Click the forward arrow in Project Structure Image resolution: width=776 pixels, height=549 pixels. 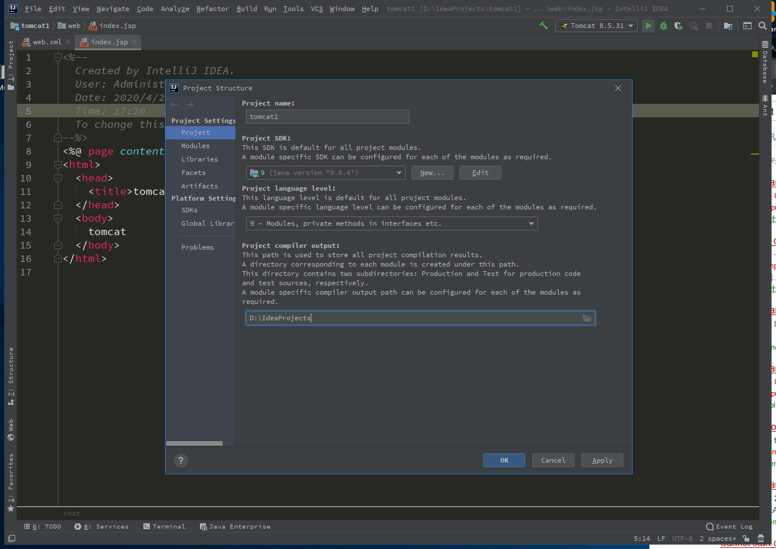[189, 104]
